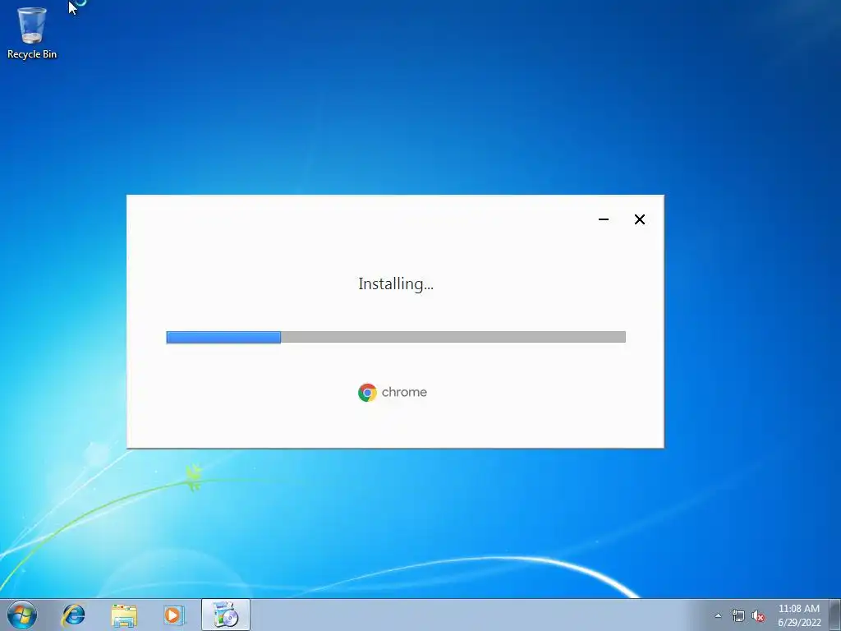Open Windows Explorer from taskbar

coord(124,615)
